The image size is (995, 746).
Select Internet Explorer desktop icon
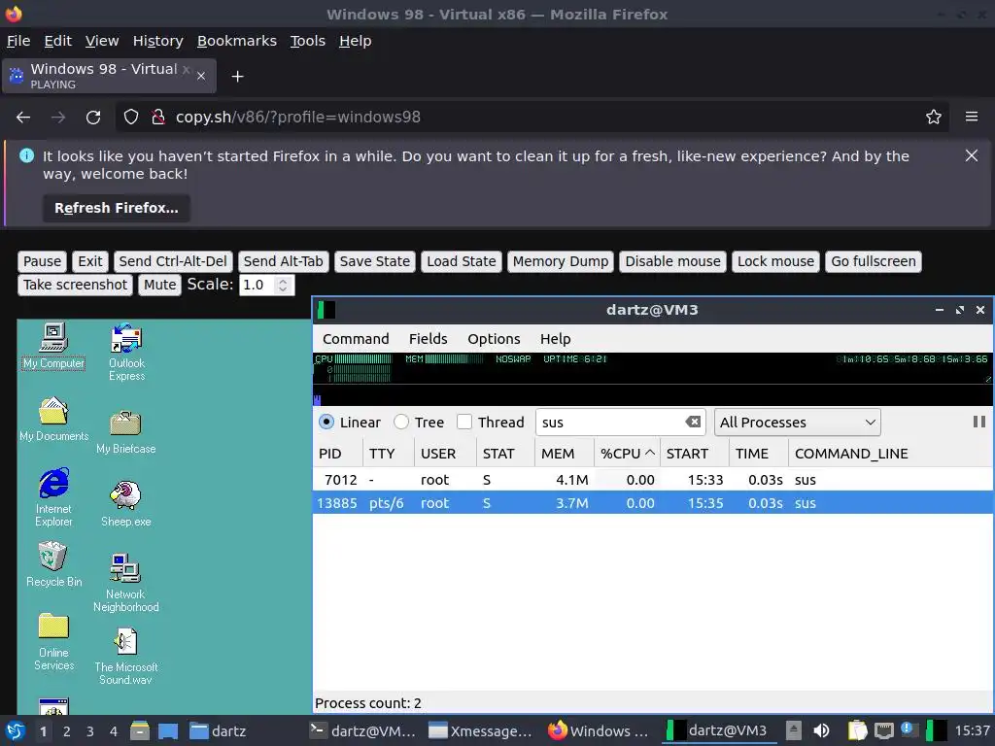click(54, 496)
